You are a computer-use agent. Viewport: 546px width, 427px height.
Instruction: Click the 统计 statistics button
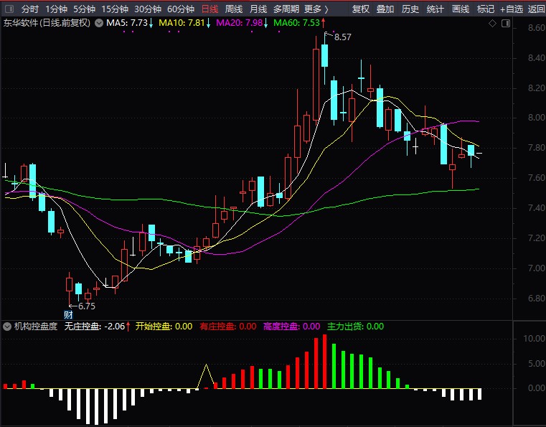436,9
